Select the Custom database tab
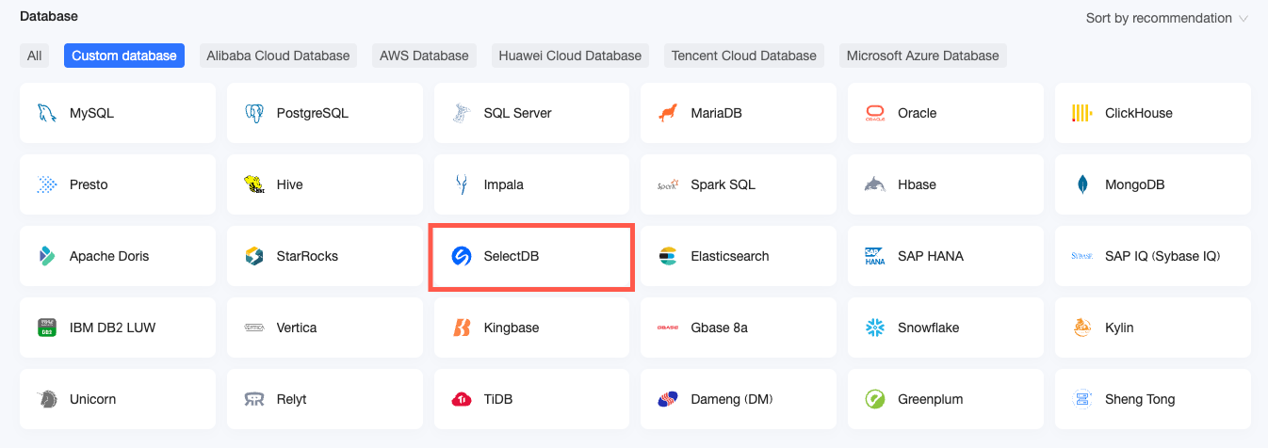Image resolution: width=1268 pixels, height=448 pixels. pyautogui.click(x=124, y=56)
